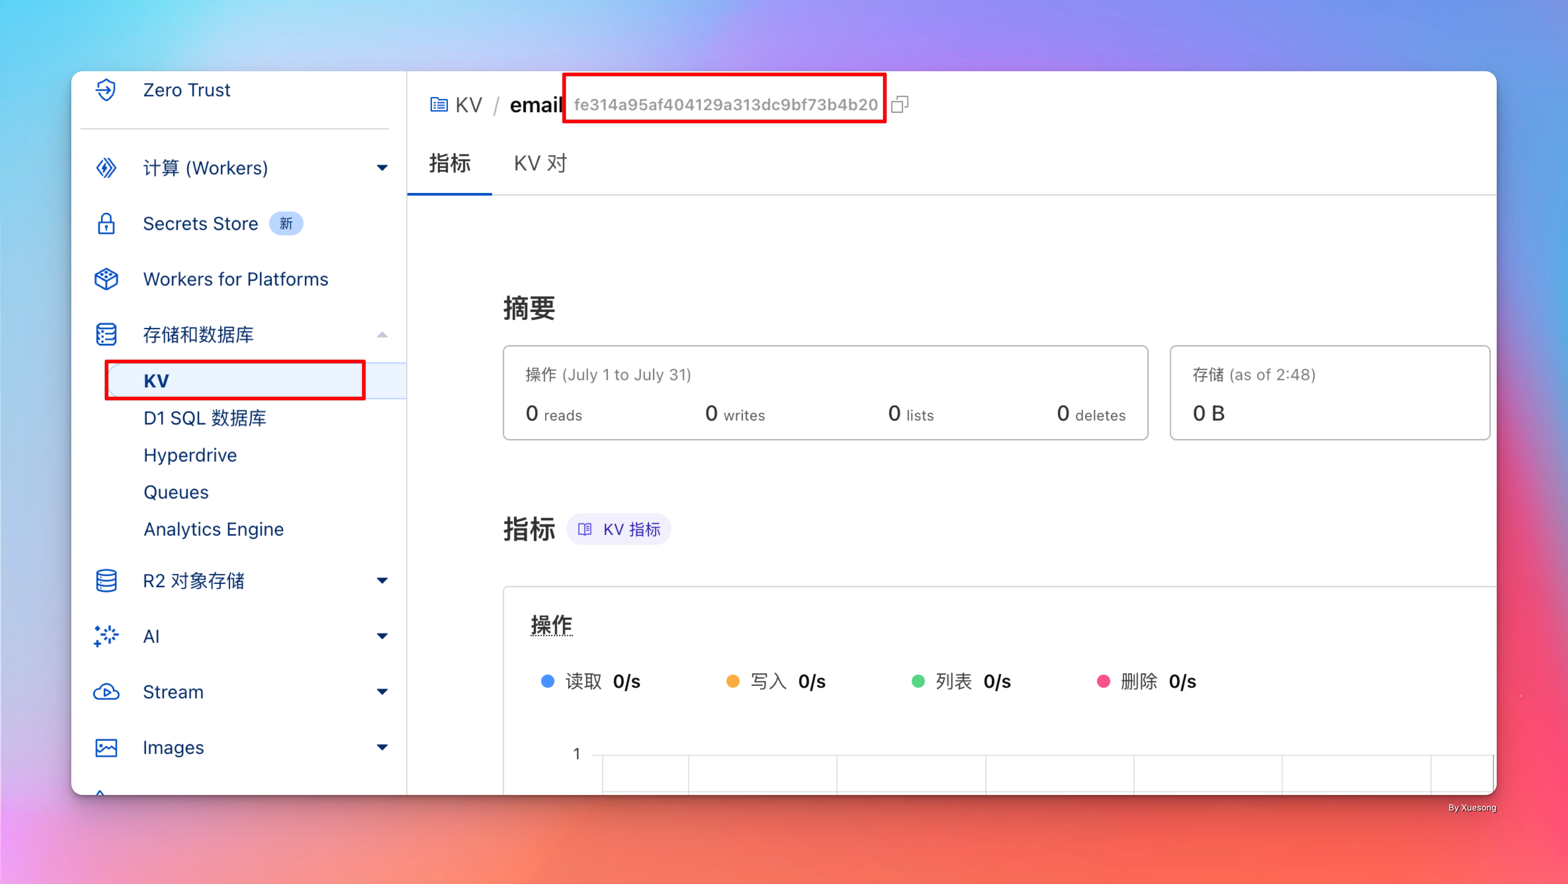Click the 0 deletes value
The width and height of the screenshot is (1568, 884).
[x=1091, y=414]
